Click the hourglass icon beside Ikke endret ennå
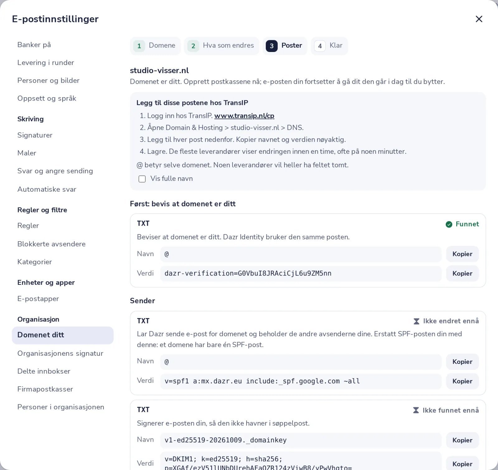498x470 pixels. pos(416,321)
